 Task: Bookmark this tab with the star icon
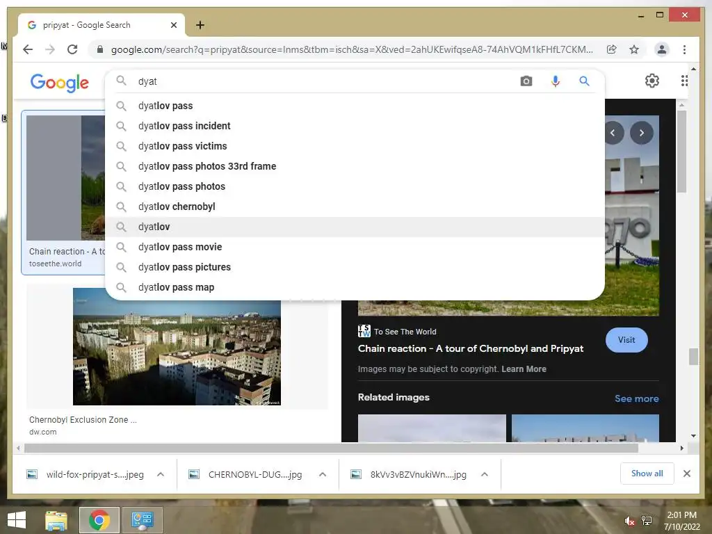634,49
